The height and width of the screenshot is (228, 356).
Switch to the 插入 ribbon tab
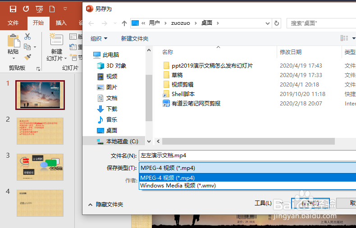[x=61, y=23]
